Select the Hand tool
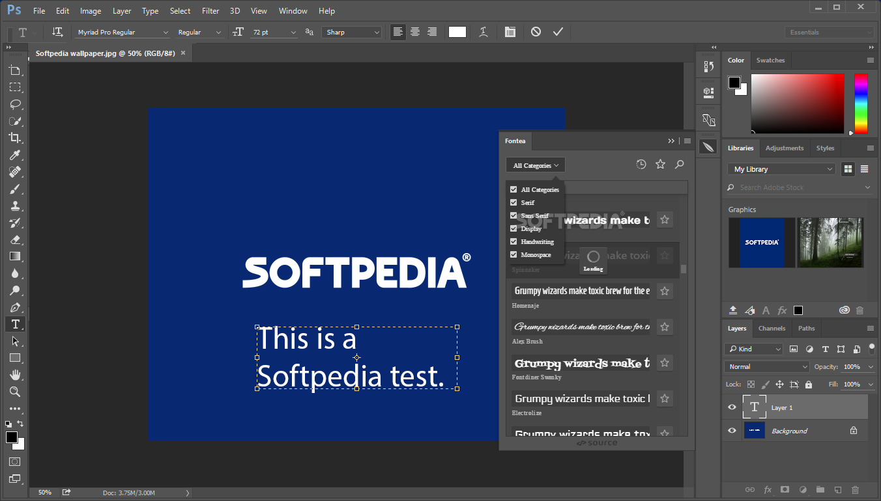881x501 pixels. tap(15, 375)
